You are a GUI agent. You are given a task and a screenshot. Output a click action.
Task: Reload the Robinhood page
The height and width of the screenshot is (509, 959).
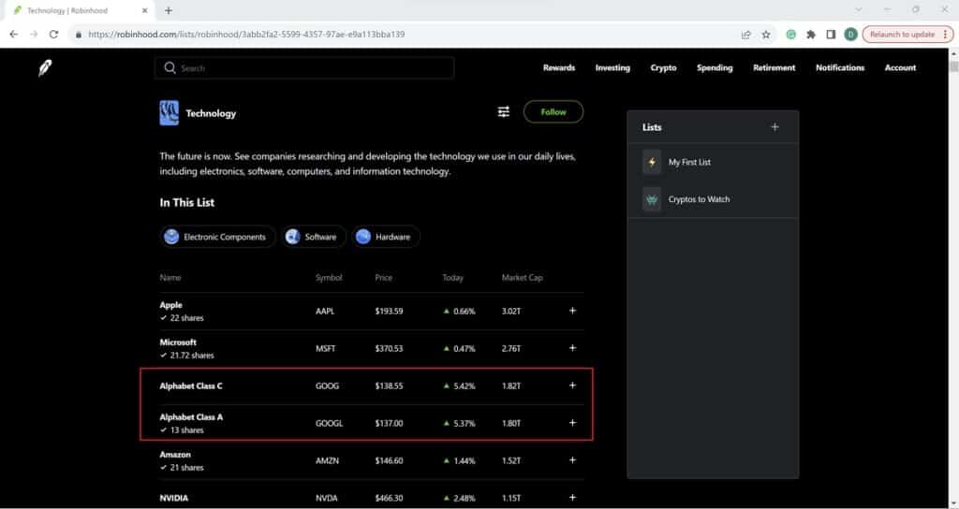pos(53,35)
